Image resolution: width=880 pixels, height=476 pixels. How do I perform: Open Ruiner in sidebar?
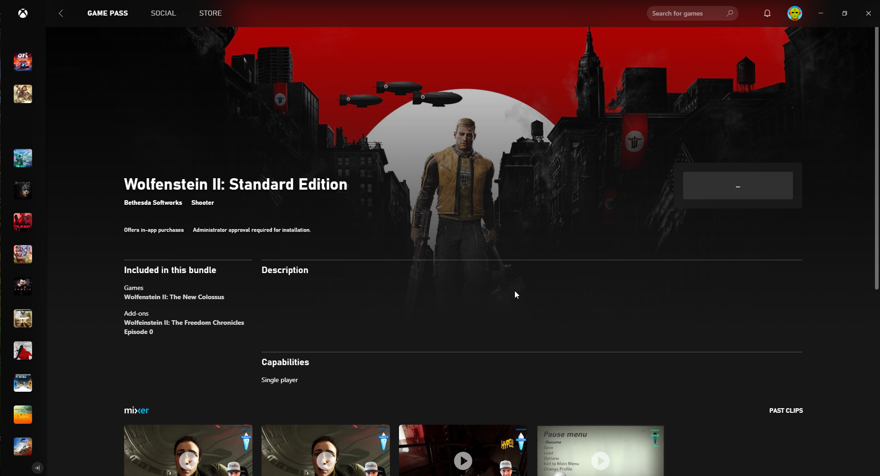pyautogui.click(x=23, y=222)
